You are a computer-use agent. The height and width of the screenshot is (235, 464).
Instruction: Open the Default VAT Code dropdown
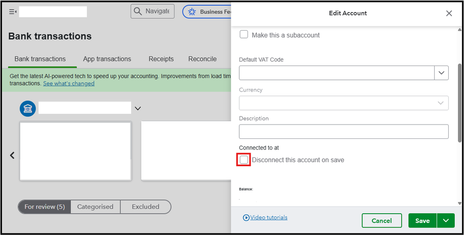click(441, 73)
